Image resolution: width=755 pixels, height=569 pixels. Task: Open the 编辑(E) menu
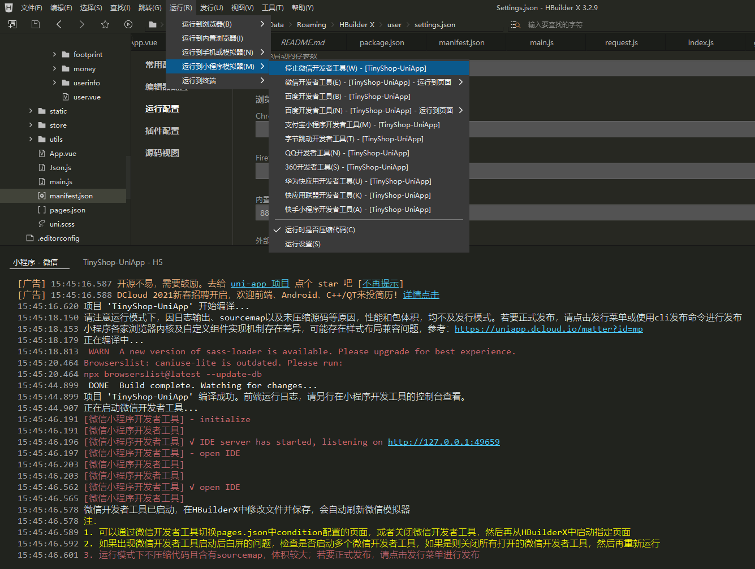click(61, 8)
